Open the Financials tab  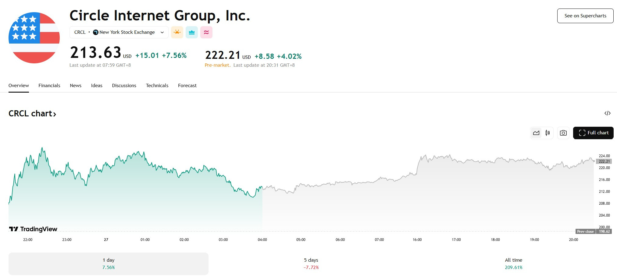[x=49, y=86]
